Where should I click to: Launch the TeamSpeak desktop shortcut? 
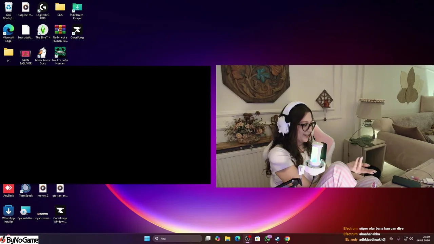26,190
